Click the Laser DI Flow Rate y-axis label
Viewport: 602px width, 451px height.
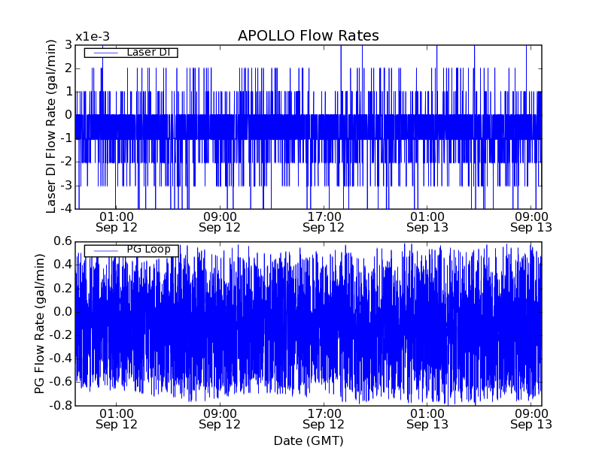click(x=51, y=126)
